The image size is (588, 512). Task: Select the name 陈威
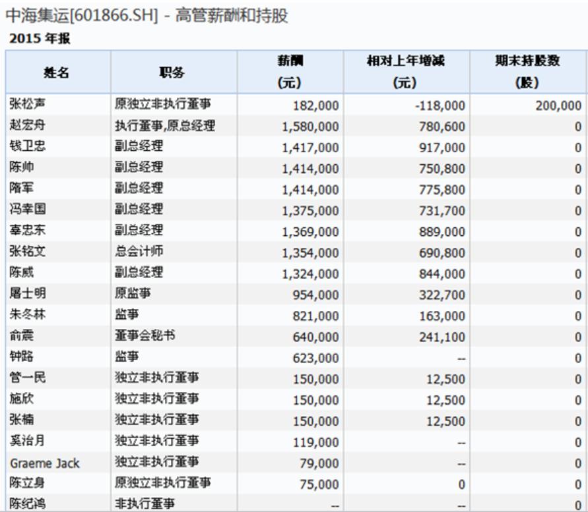click(x=21, y=272)
